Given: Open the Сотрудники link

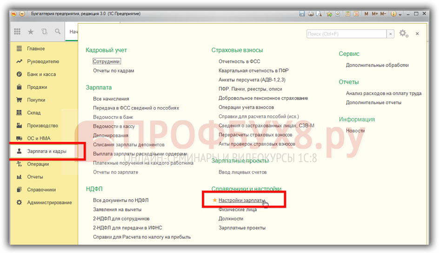Looking at the screenshot, I should (x=106, y=61).
